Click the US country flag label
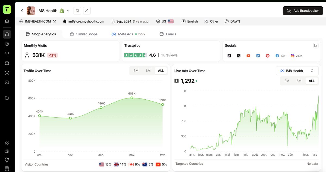Image resolution: width=326 pixels, height=172 pixels. (x=165, y=21)
